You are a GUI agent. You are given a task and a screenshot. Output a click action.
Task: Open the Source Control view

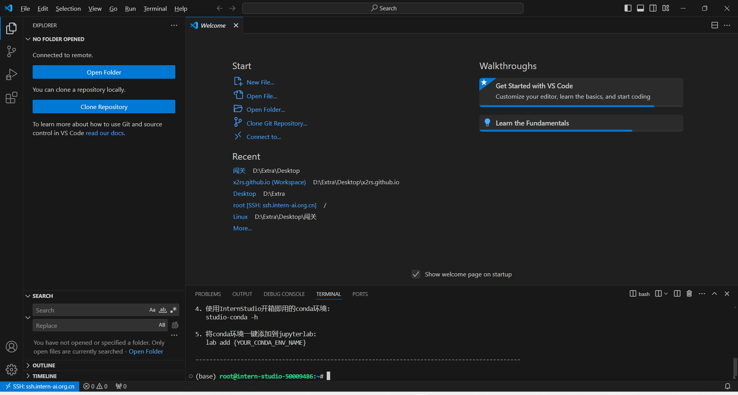(x=12, y=51)
